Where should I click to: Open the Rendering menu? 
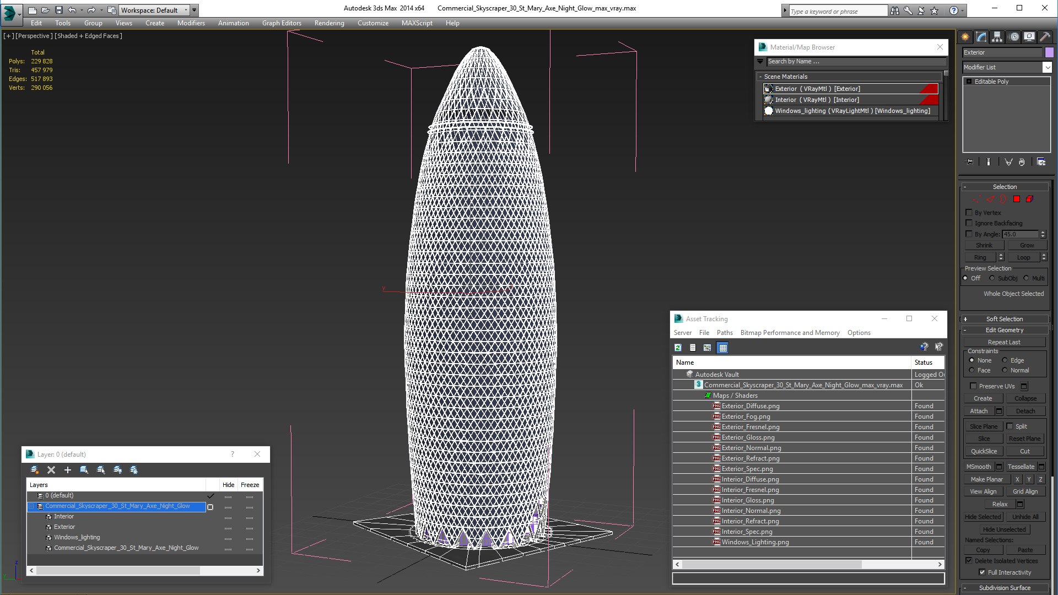(329, 23)
